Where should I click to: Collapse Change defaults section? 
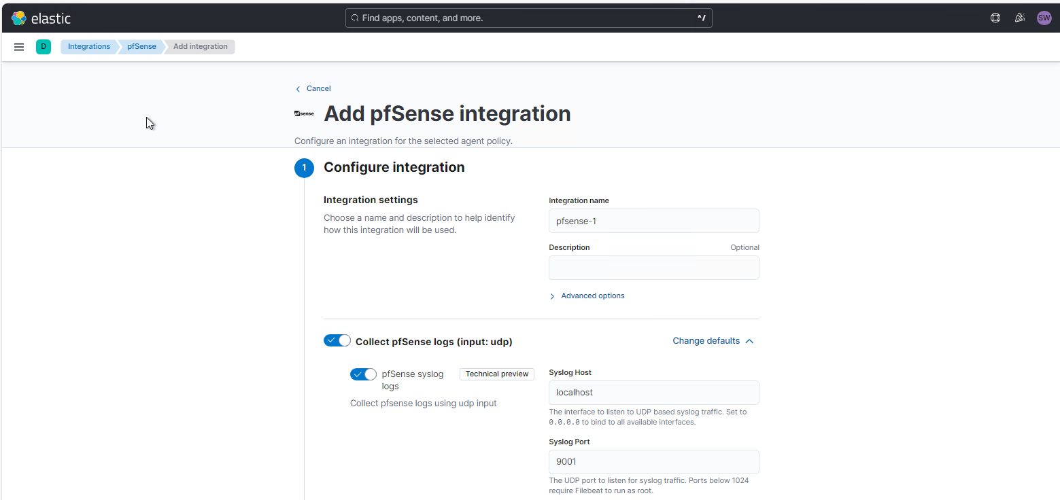click(713, 341)
